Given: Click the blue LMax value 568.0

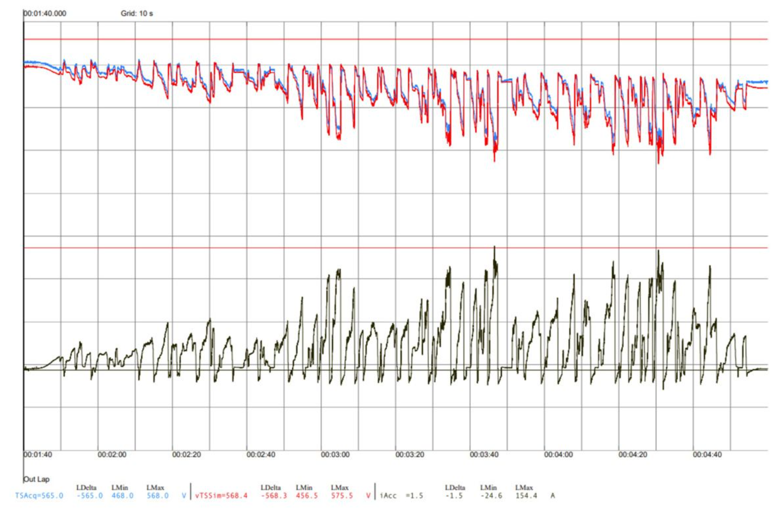Looking at the screenshot, I should coord(157,496).
